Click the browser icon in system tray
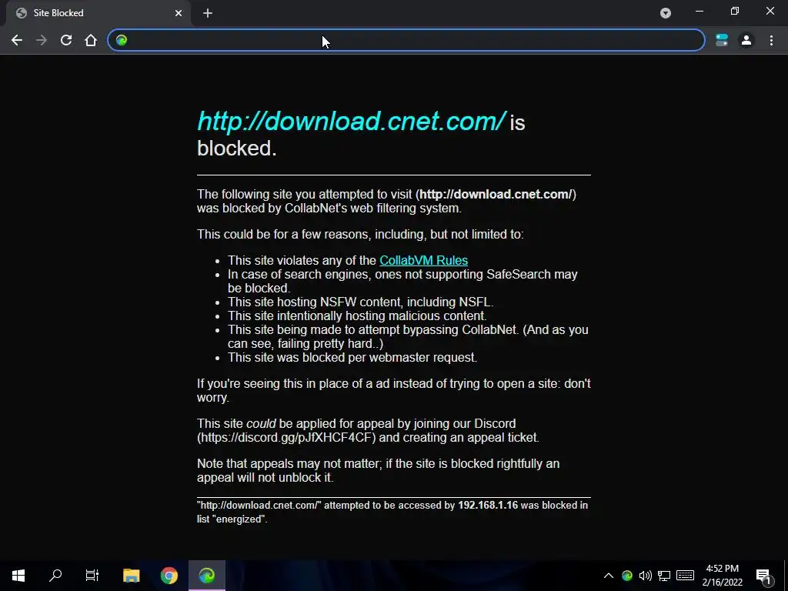The height and width of the screenshot is (591, 788). pos(626,576)
